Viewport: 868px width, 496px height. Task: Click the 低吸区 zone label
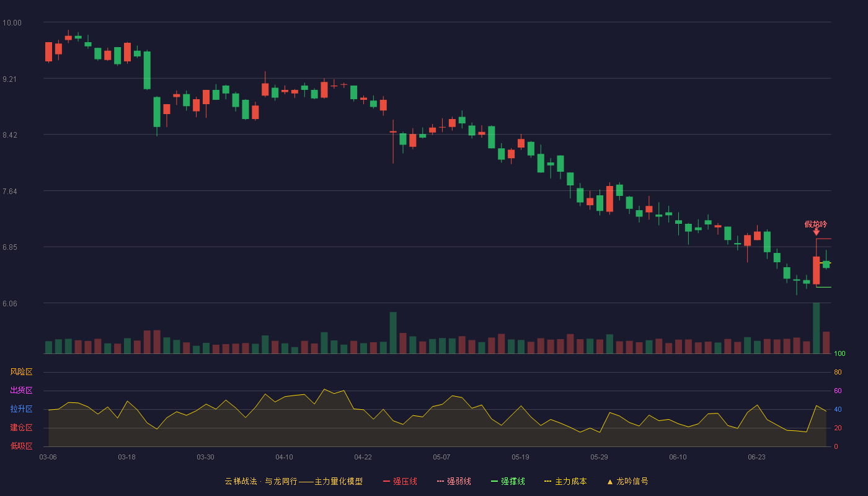[21, 446]
